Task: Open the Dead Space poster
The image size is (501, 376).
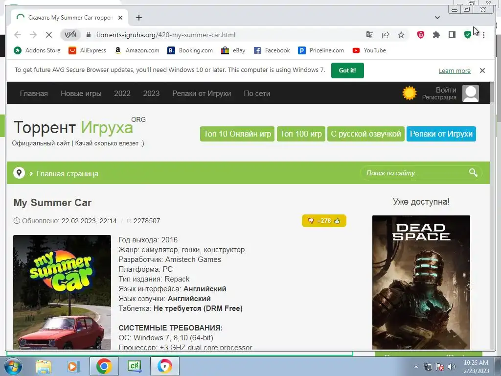Action: [x=421, y=282]
